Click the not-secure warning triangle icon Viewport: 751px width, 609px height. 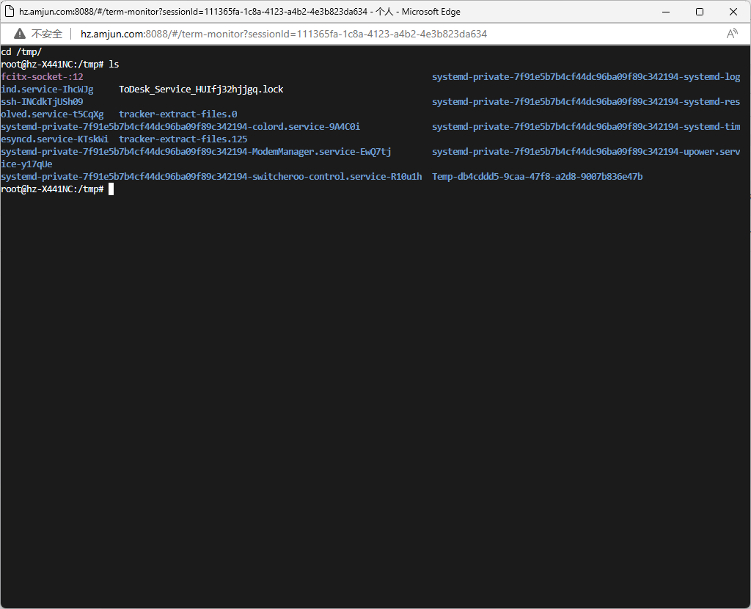20,34
